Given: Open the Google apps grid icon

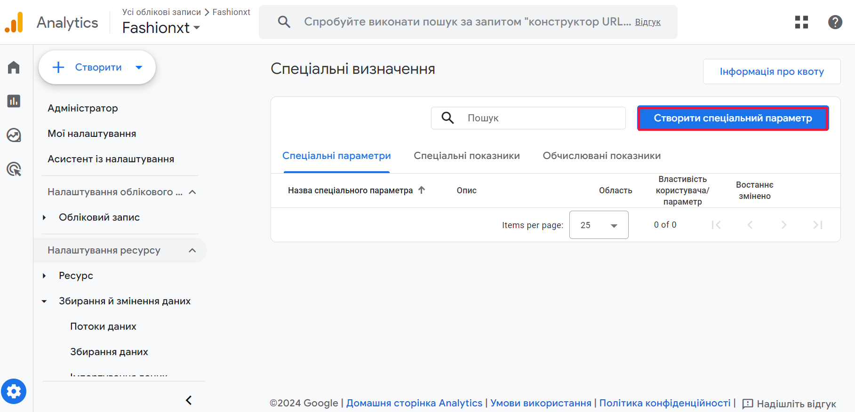Looking at the screenshot, I should click(801, 22).
